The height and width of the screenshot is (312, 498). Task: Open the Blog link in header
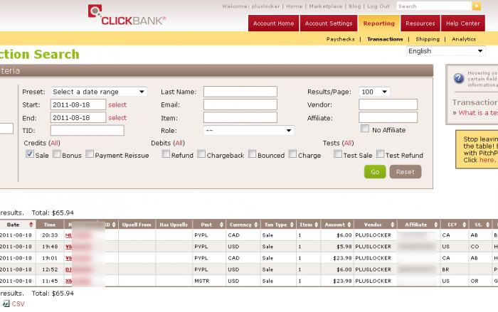355,6
